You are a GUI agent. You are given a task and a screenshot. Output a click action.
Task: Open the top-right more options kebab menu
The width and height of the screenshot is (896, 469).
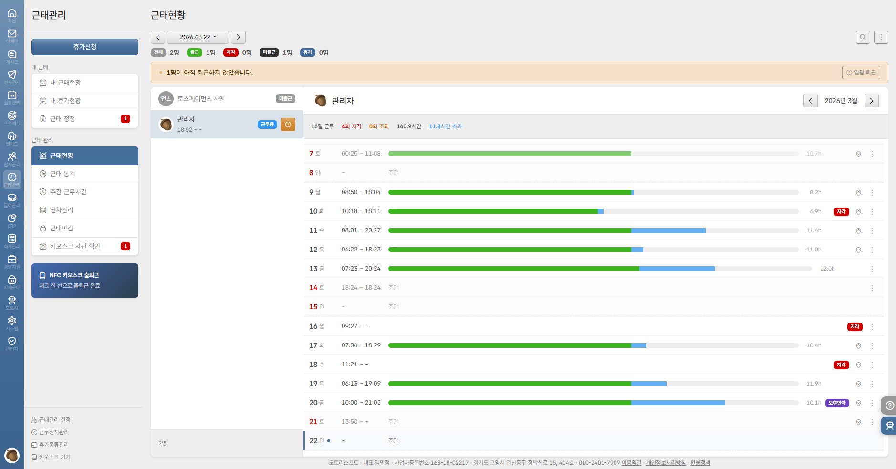coord(881,37)
